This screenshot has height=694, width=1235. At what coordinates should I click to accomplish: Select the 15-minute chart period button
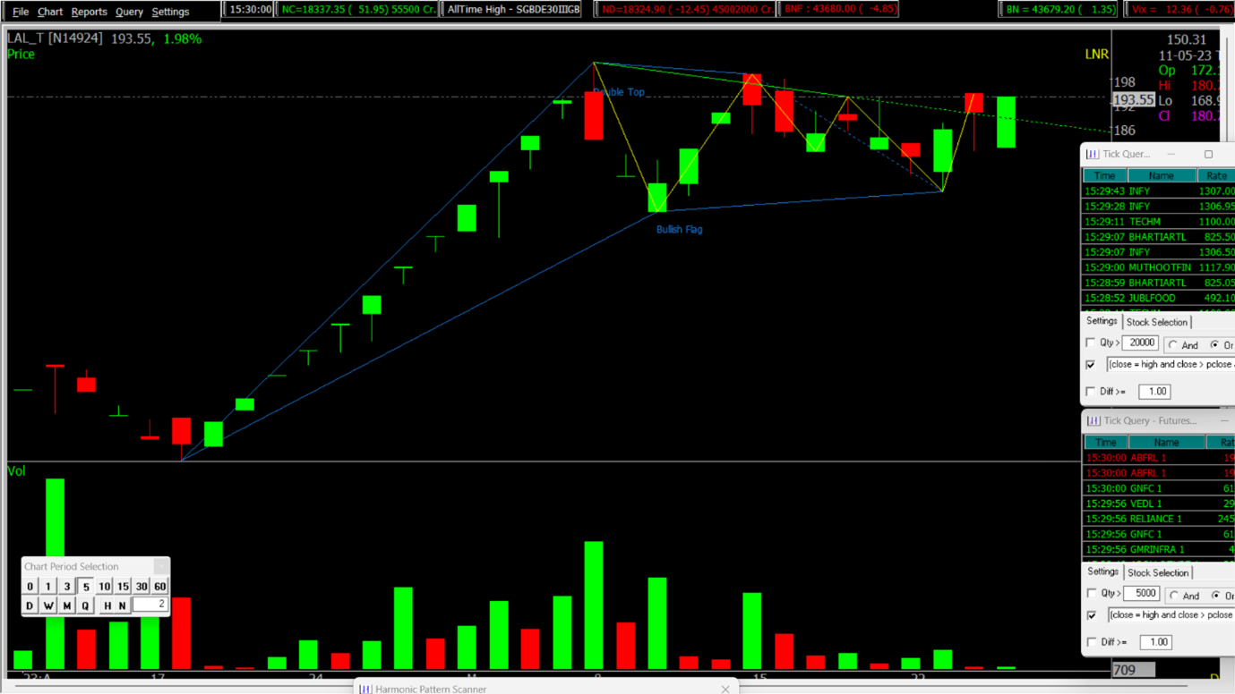[x=123, y=587]
